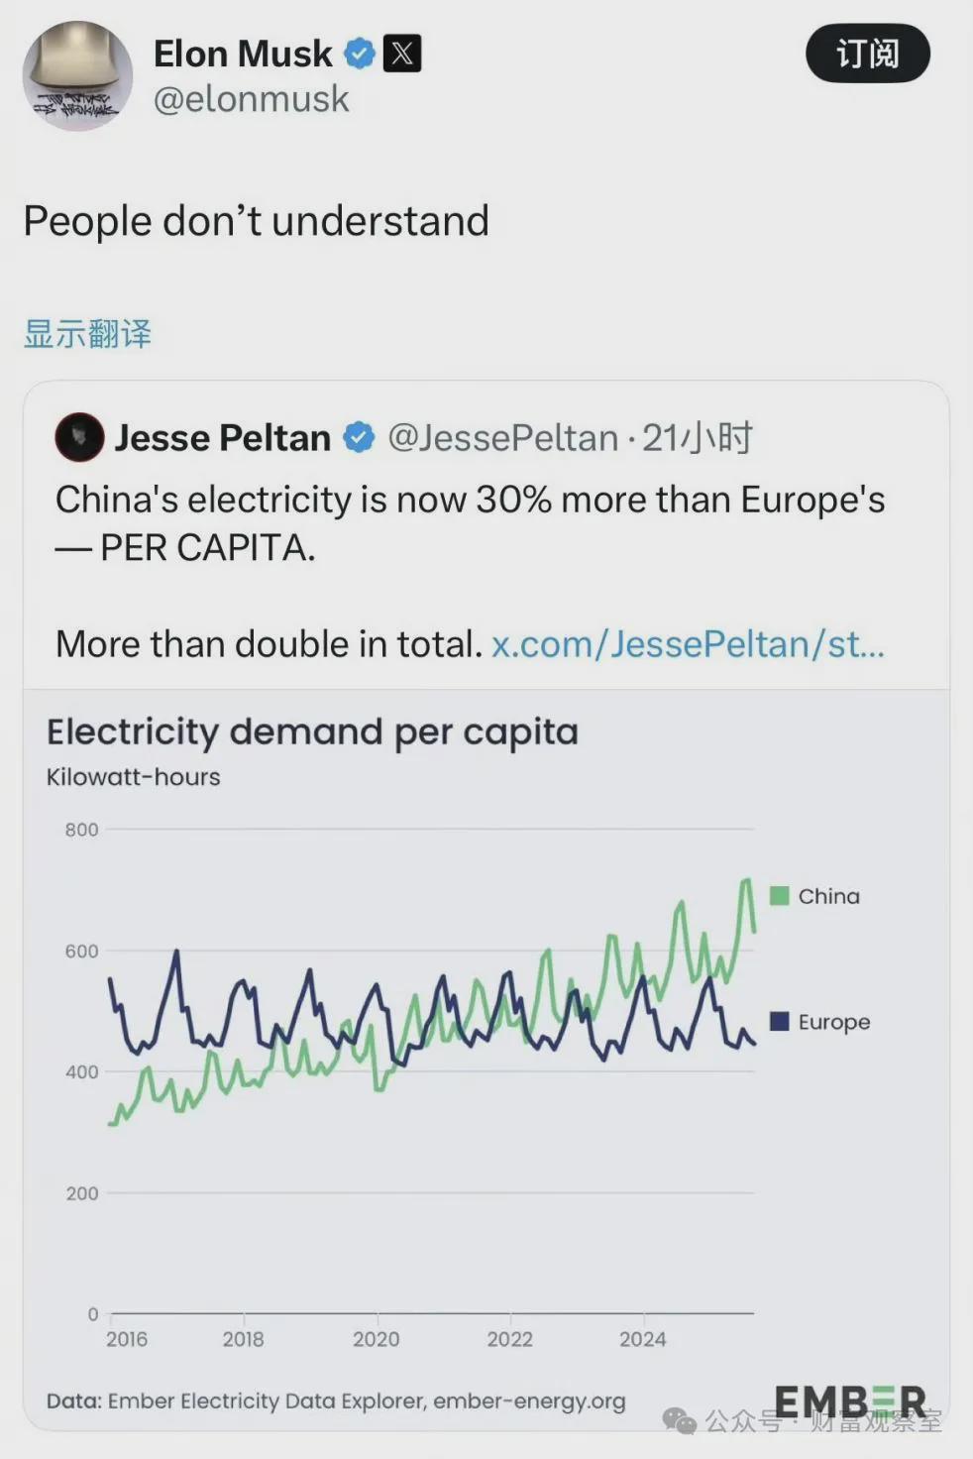
Task: Click the 21小时 post timestamp
Action: point(698,437)
